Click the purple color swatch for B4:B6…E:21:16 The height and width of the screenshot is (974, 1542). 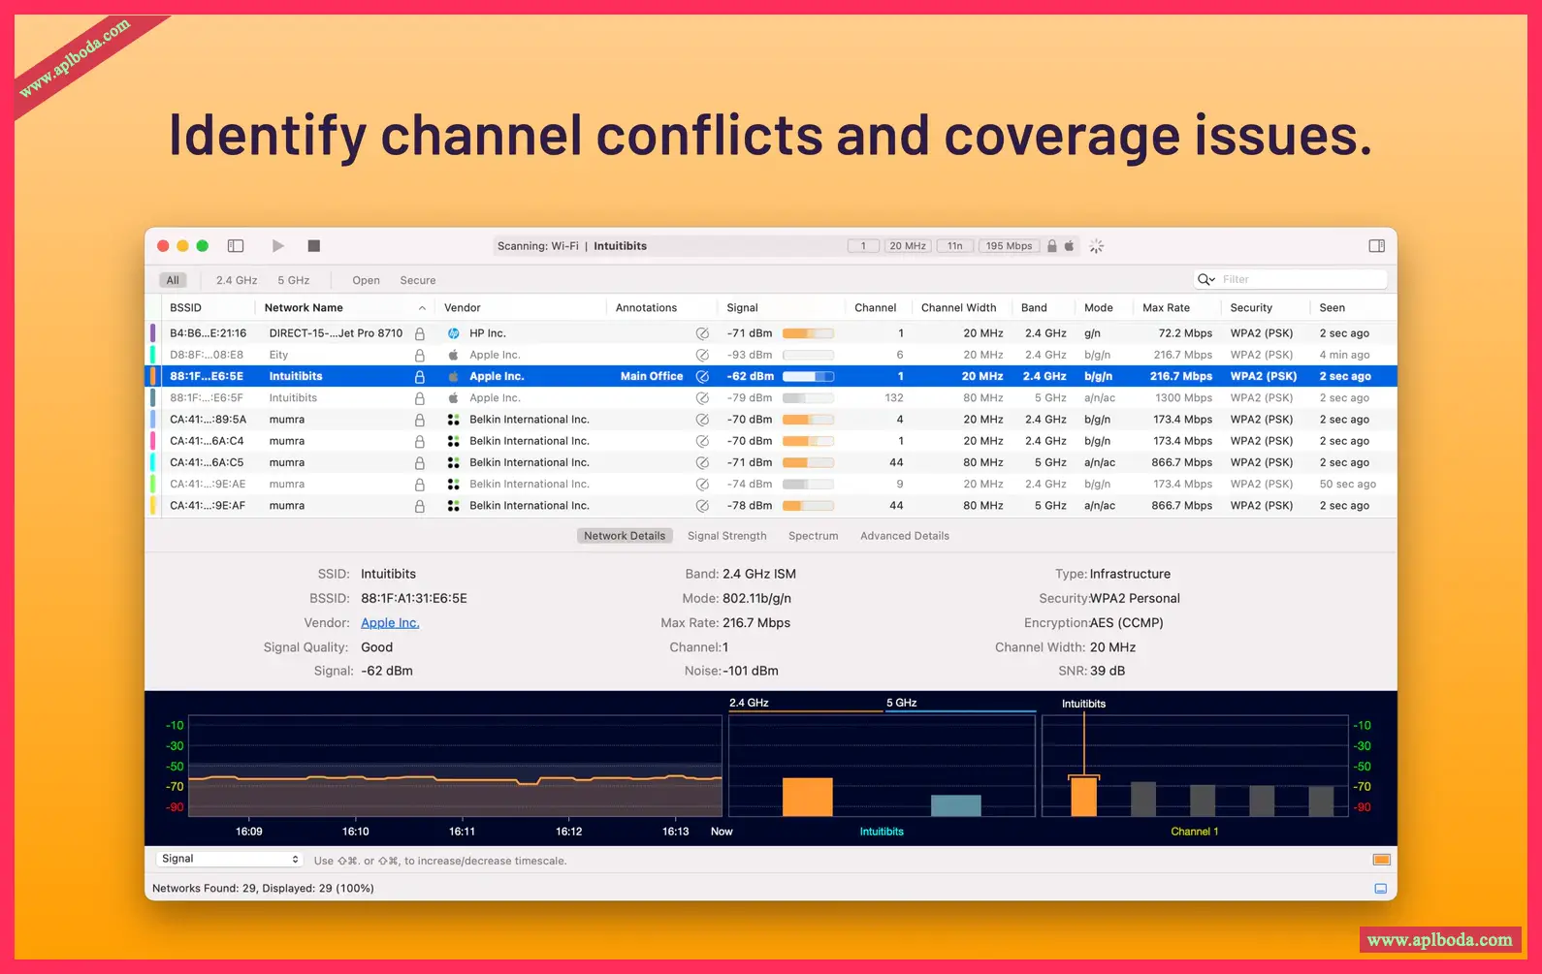click(152, 333)
